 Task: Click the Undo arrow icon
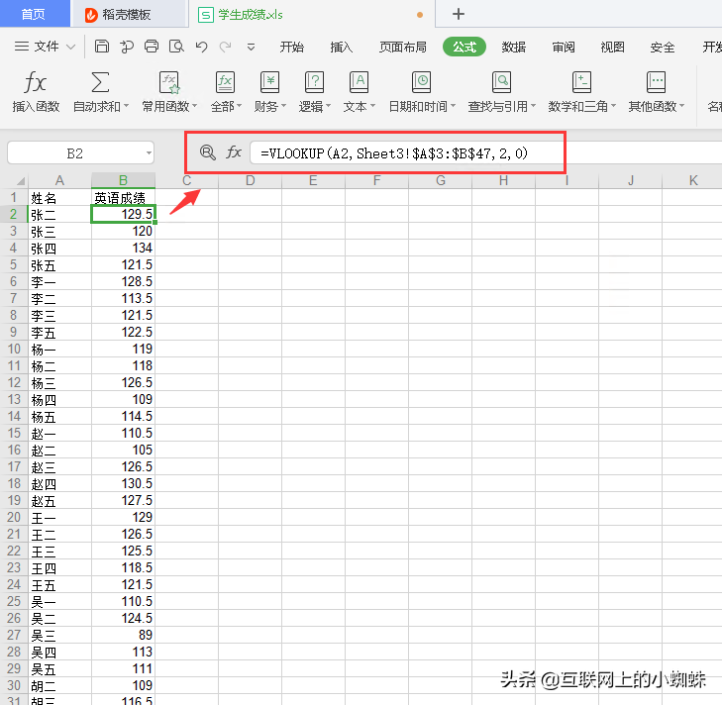click(201, 47)
